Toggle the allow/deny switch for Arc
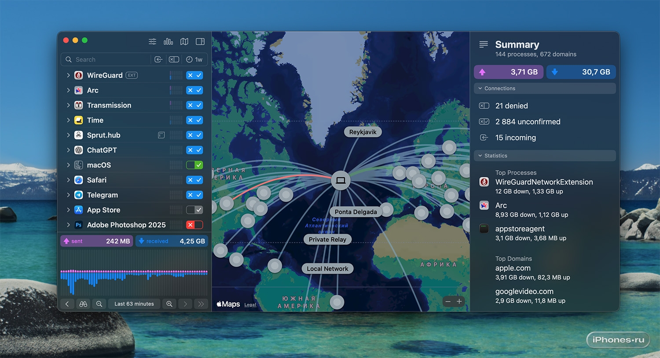660x358 pixels. pos(194,90)
